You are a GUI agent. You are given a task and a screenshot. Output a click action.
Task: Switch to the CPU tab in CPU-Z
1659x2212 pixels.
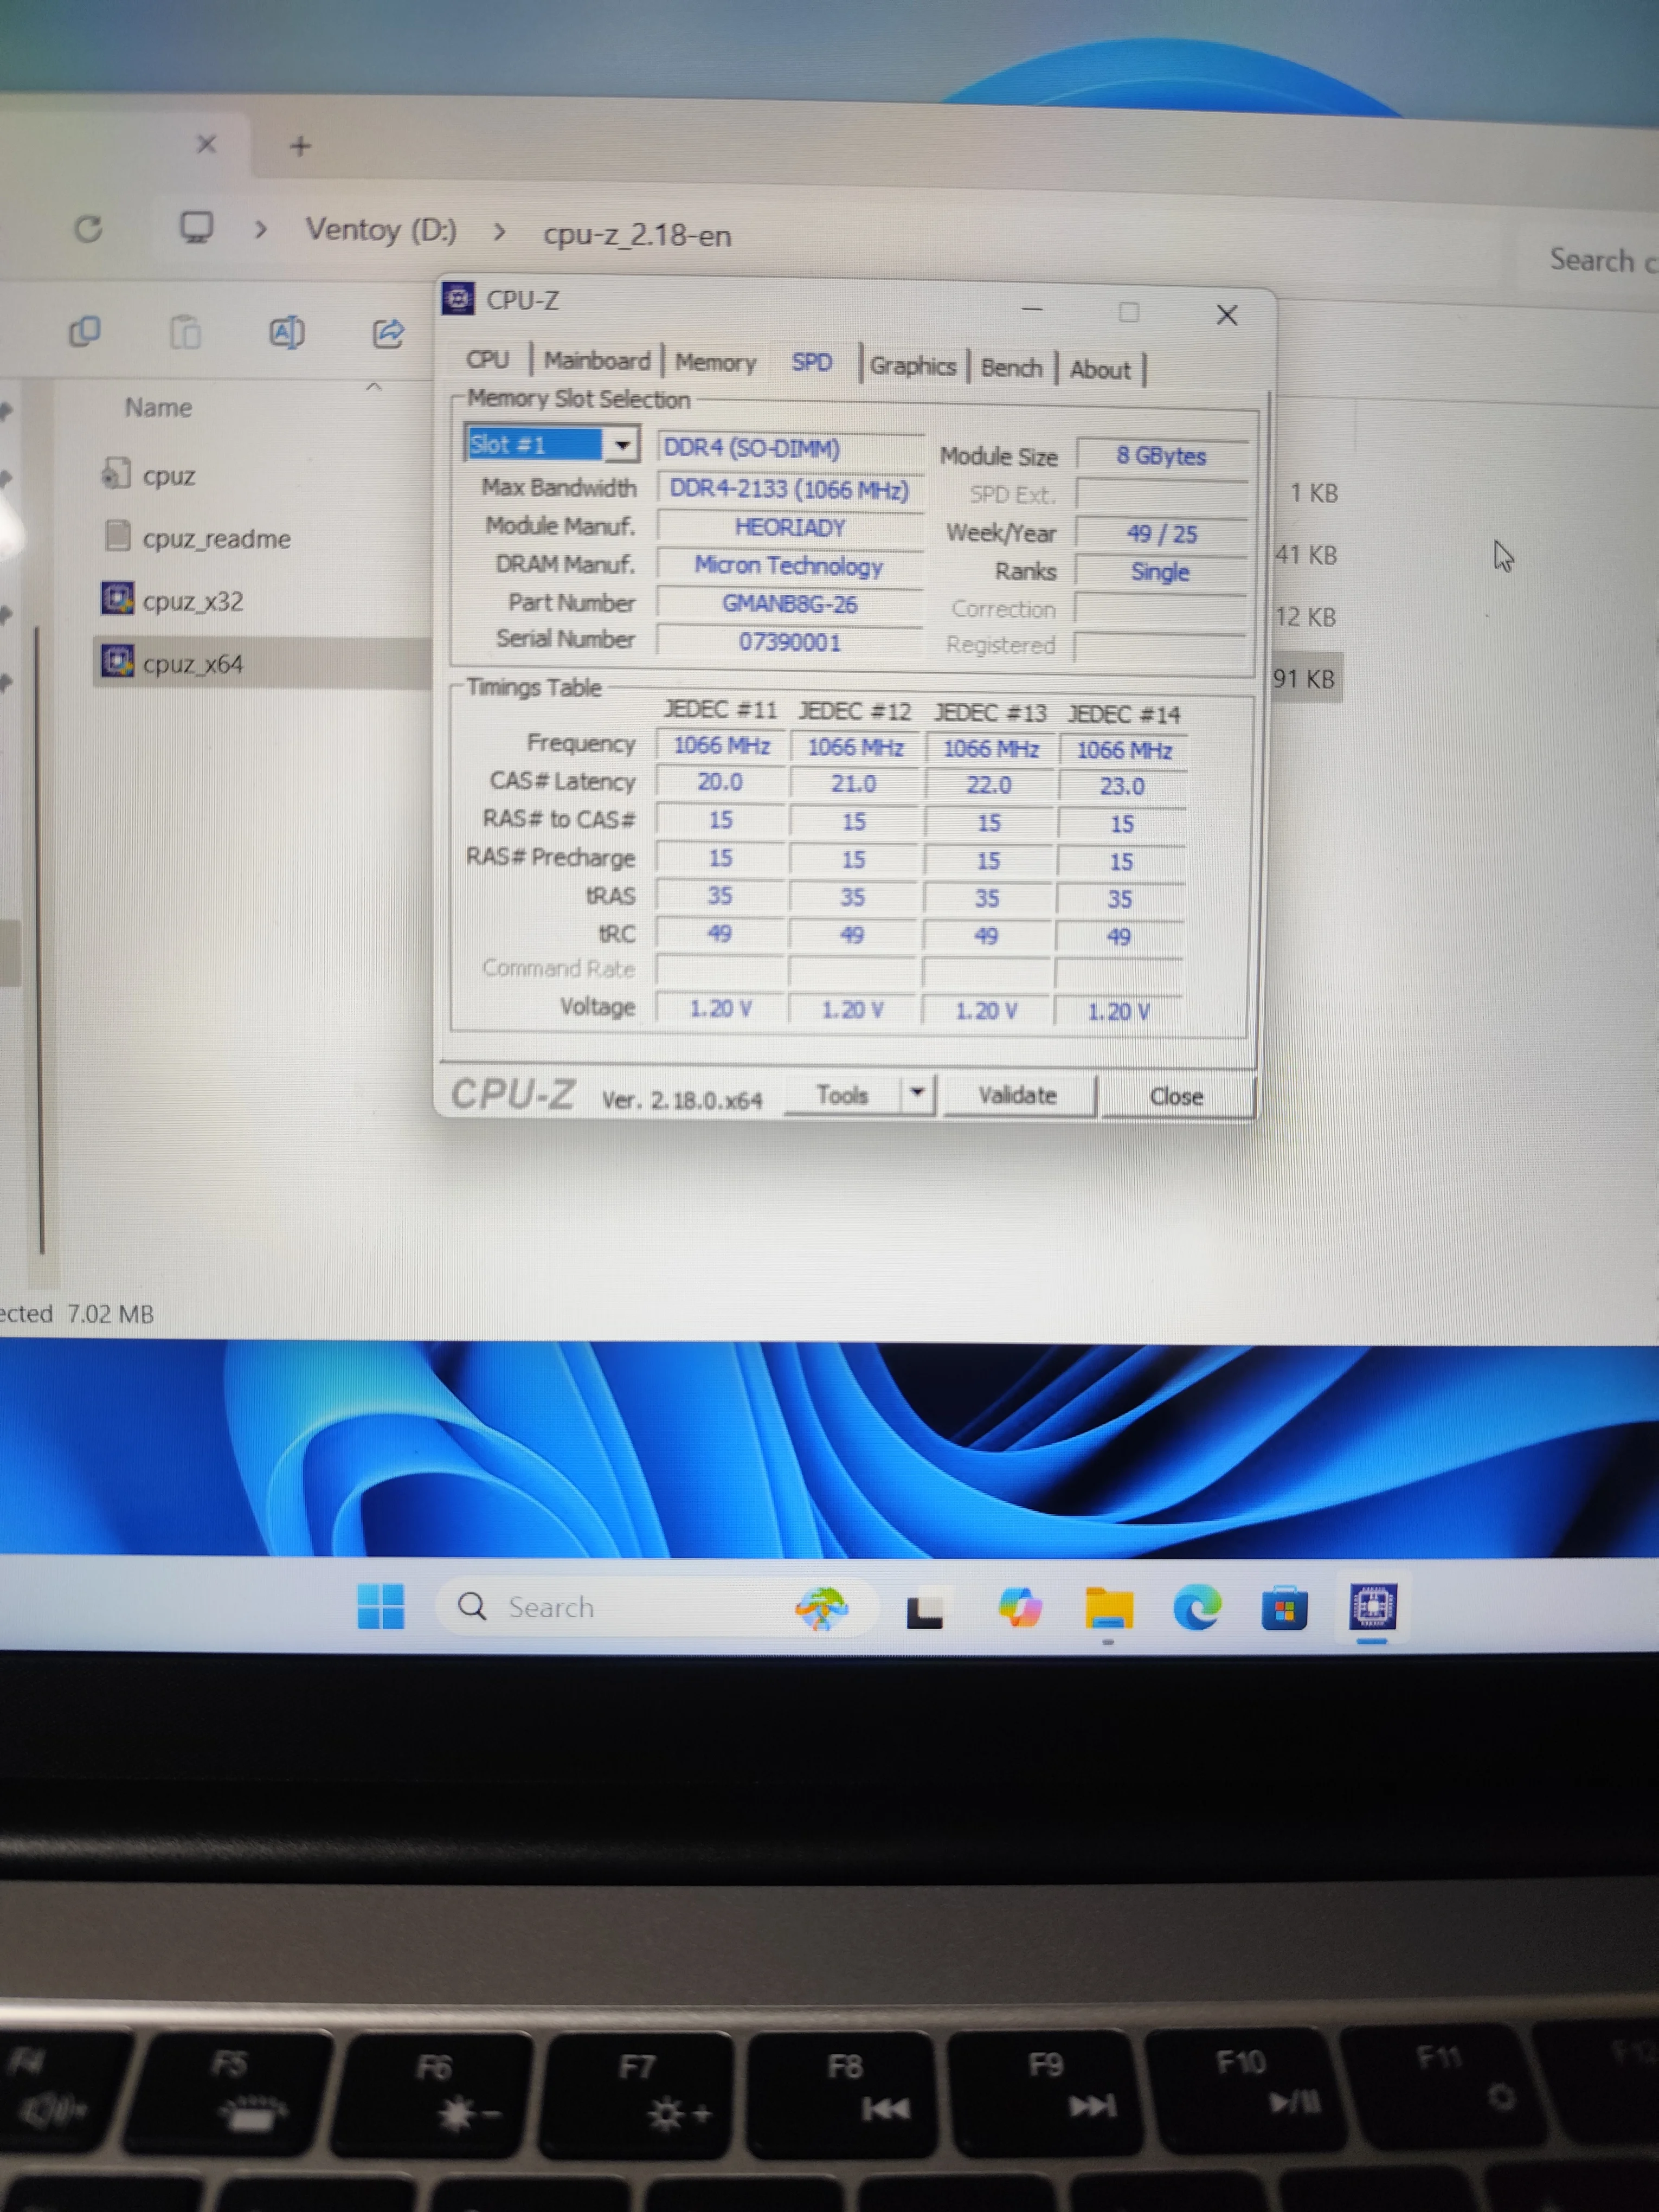[x=488, y=360]
